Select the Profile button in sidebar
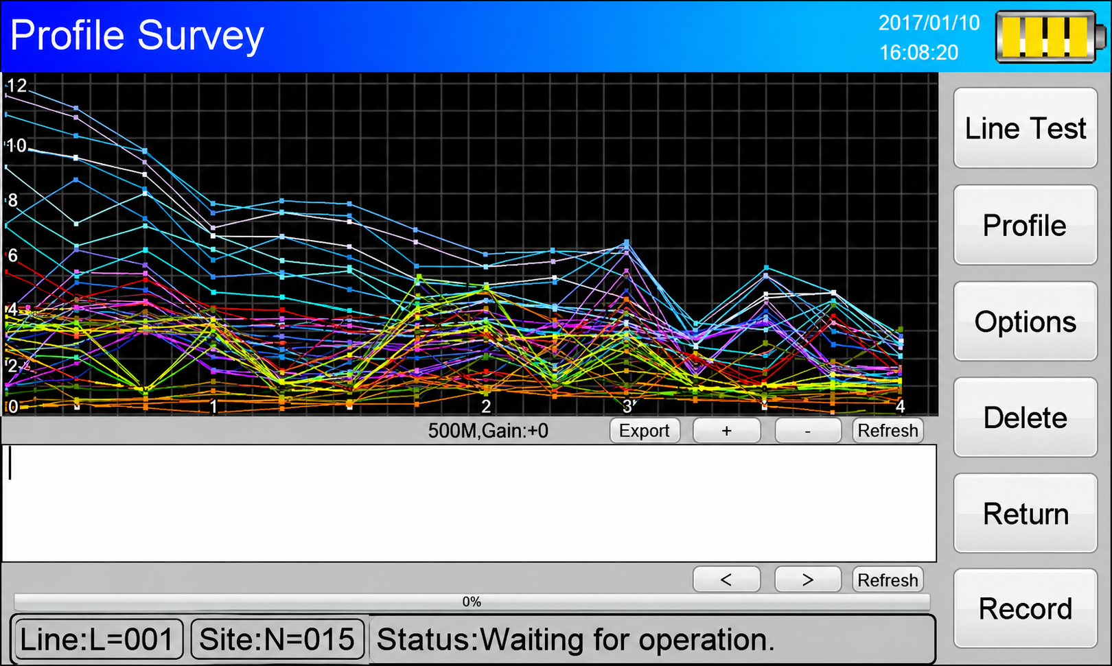The image size is (1112, 666). (x=1026, y=225)
